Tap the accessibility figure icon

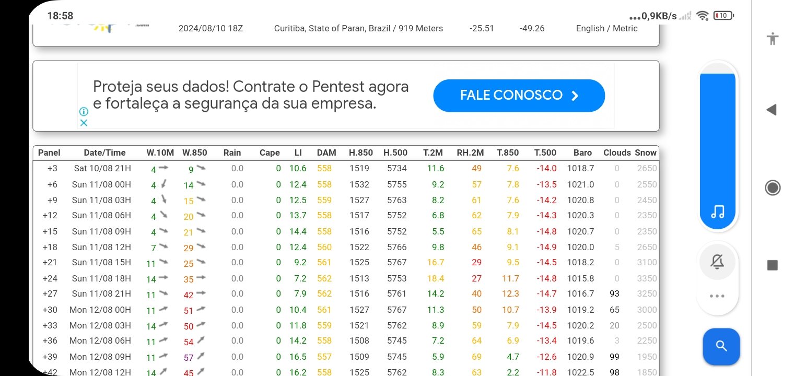pyautogui.click(x=773, y=38)
